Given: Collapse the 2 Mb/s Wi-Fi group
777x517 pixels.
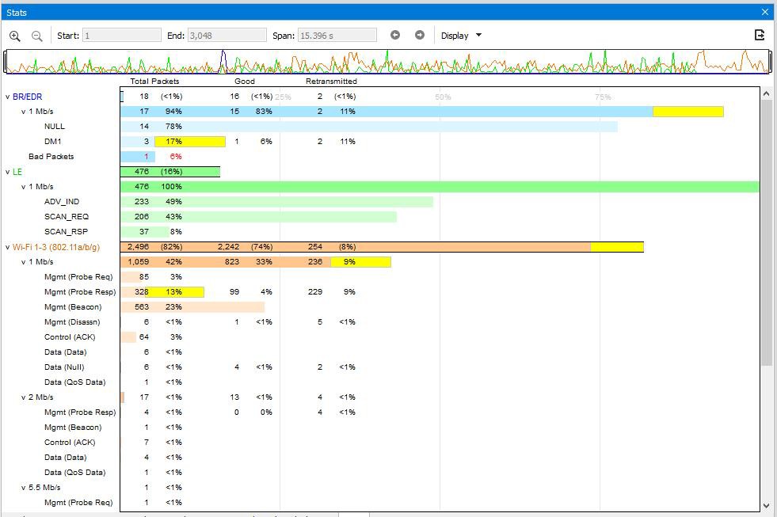Looking at the screenshot, I should 23,397.
